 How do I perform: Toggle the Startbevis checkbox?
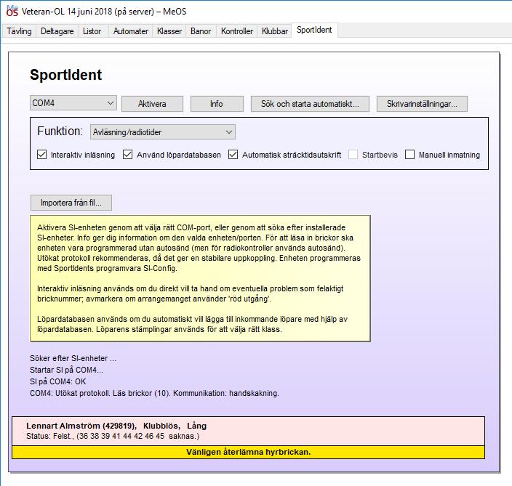[x=353, y=155]
